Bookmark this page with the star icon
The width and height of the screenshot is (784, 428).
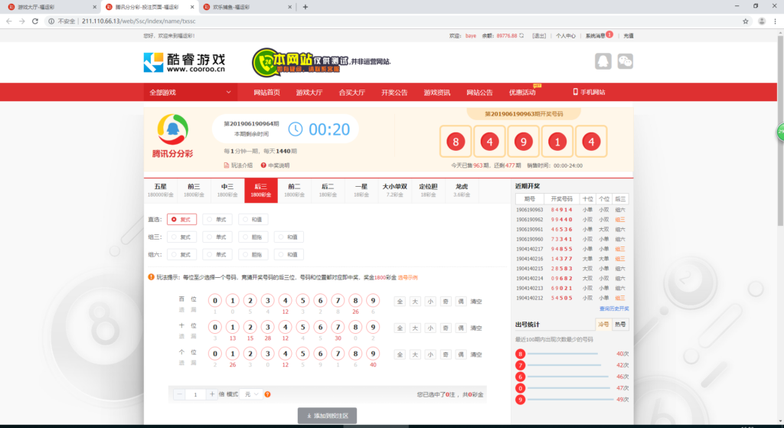click(745, 21)
